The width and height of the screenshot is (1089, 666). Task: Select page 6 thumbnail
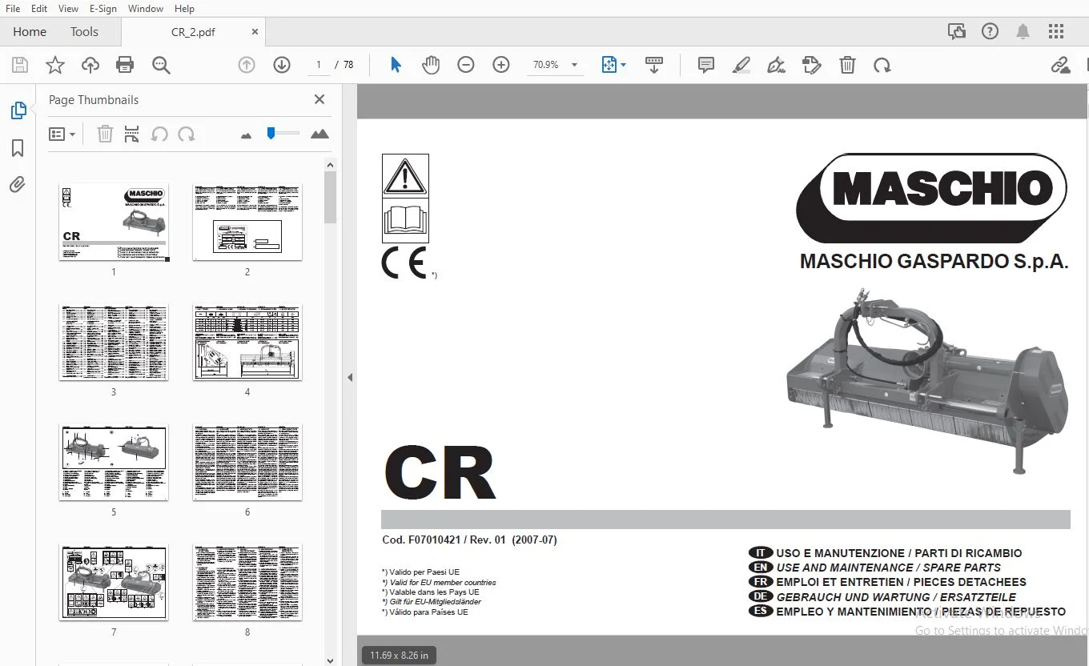pos(247,462)
